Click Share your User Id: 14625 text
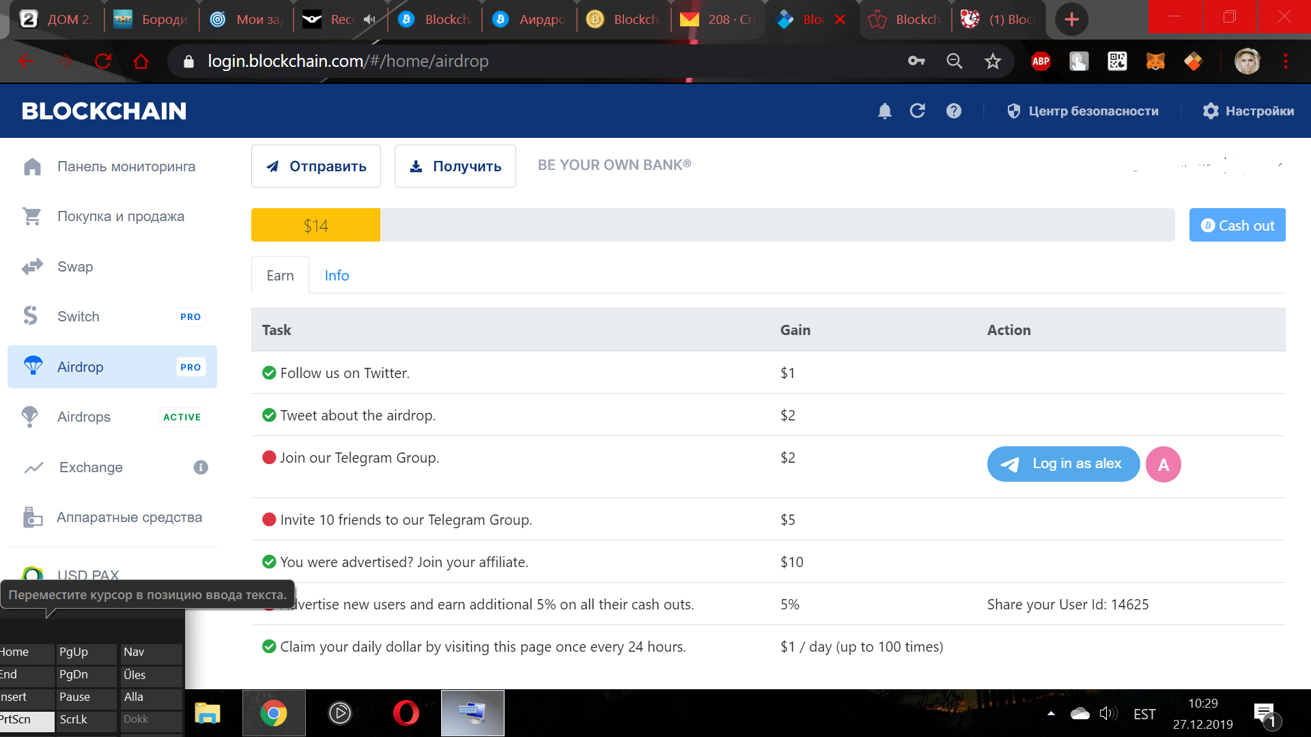Screen dimensions: 1311x737 1068,605
